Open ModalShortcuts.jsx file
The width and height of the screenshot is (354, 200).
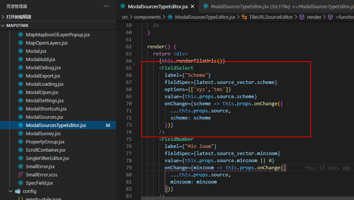click(x=46, y=109)
